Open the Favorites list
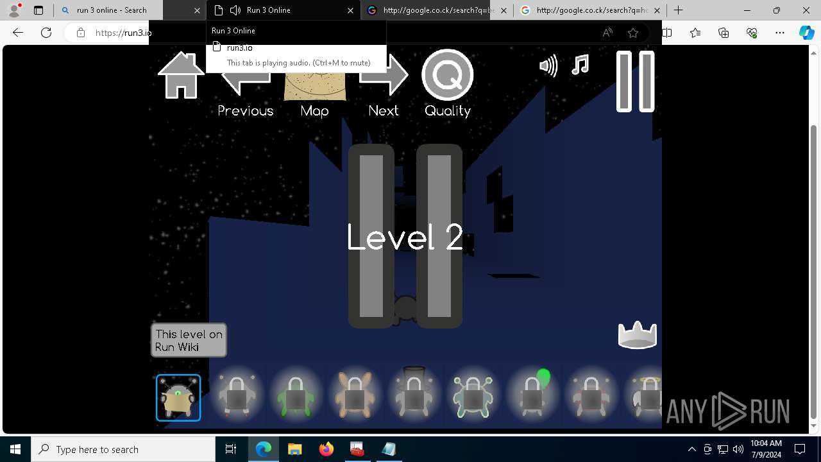The image size is (821, 462). tap(695, 33)
